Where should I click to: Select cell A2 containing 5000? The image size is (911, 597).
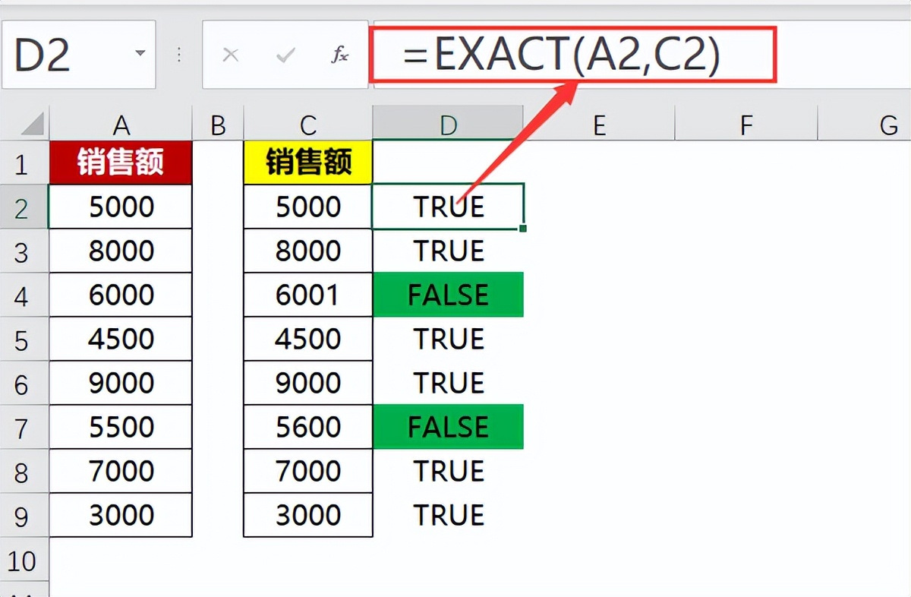click(x=121, y=206)
